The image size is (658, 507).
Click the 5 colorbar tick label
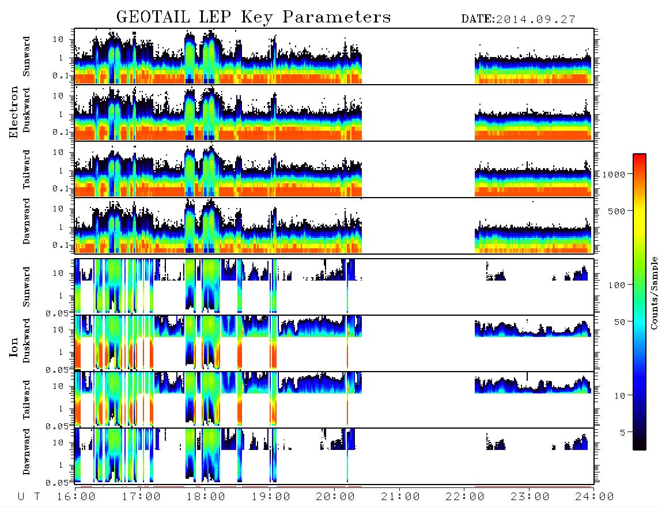(x=622, y=432)
